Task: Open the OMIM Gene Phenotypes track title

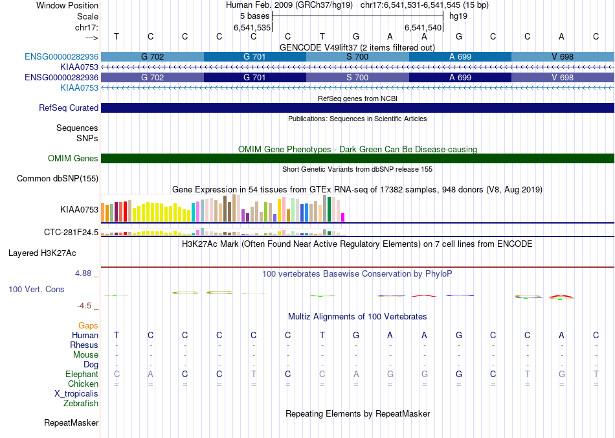Action: [357, 149]
